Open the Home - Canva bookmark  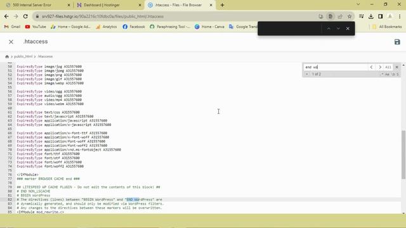(209, 27)
